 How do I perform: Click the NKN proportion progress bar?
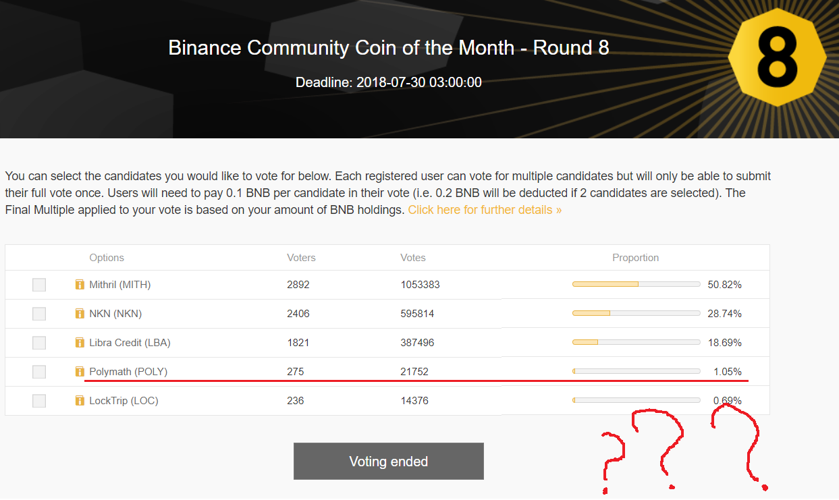coord(636,314)
